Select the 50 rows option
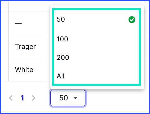Viewport: 150px width, 114px height. 96,19
